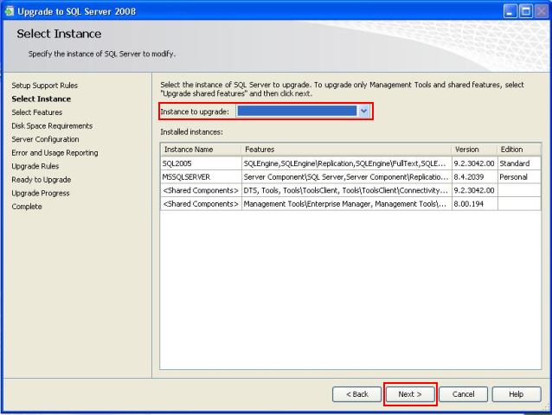Minimize the Upgrade to SQL Server 2008 window
552x415 pixels.
510,11
